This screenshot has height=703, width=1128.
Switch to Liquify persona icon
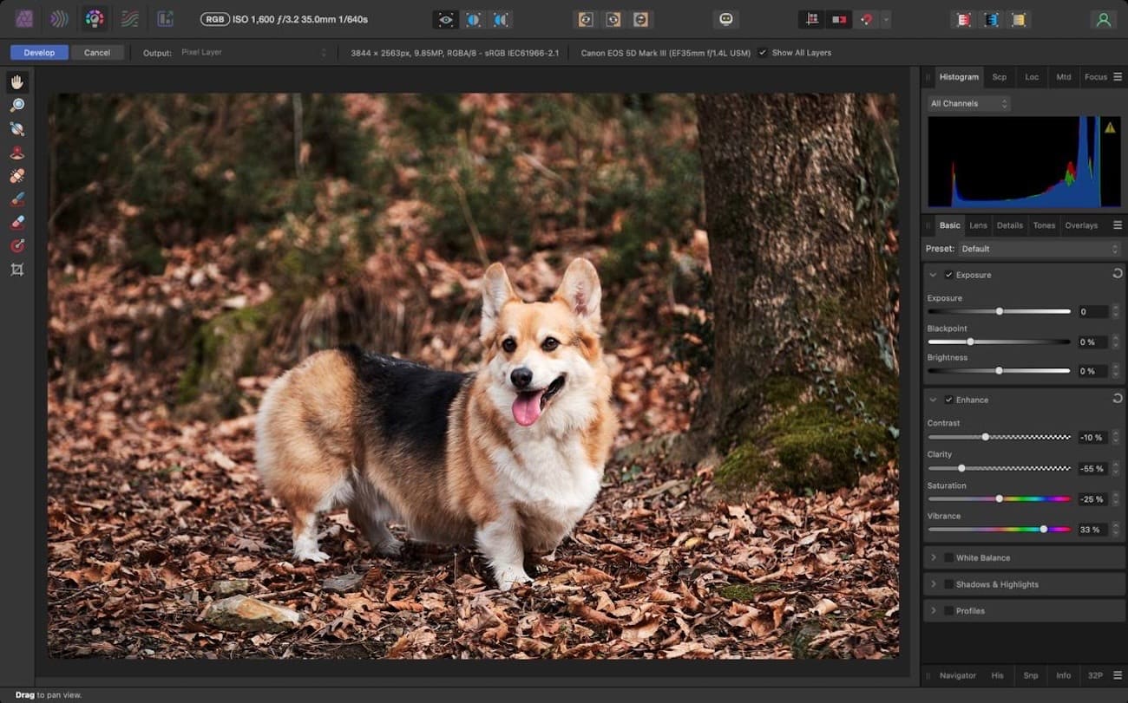point(59,19)
